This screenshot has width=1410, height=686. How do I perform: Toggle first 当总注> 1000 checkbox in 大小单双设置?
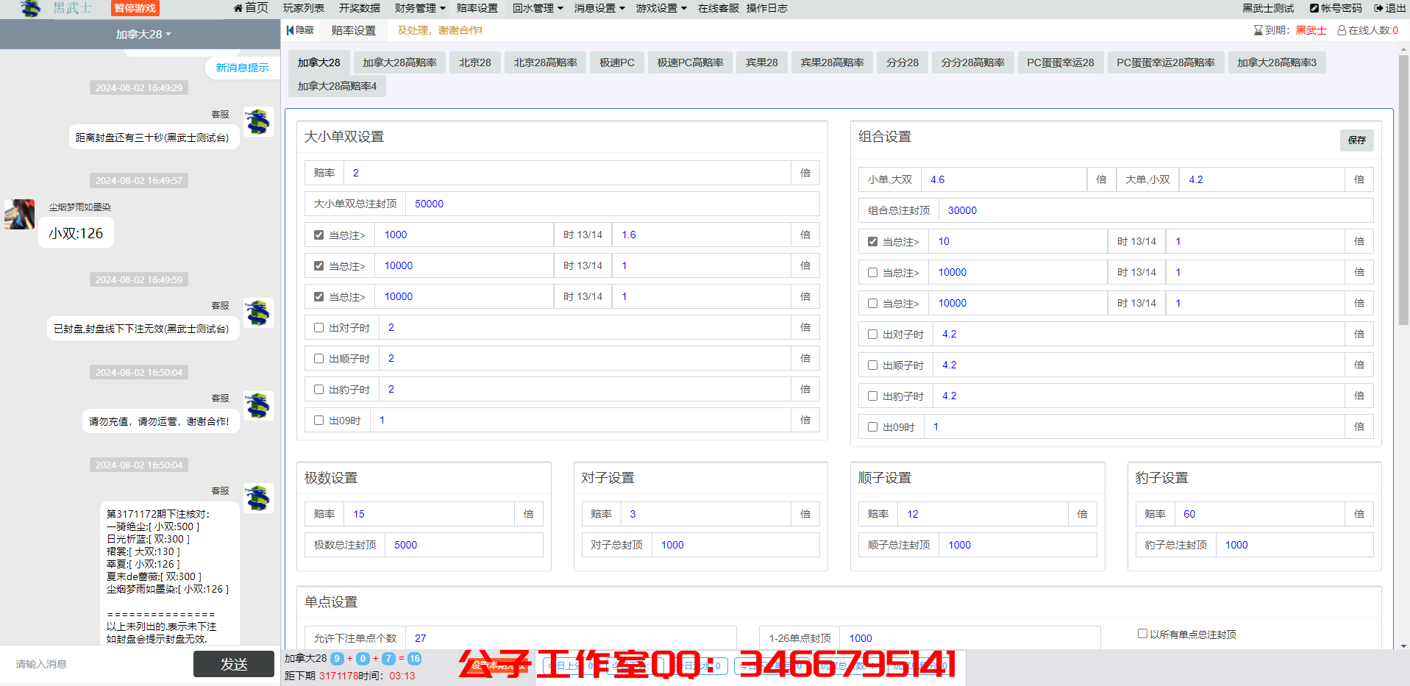(x=318, y=235)
